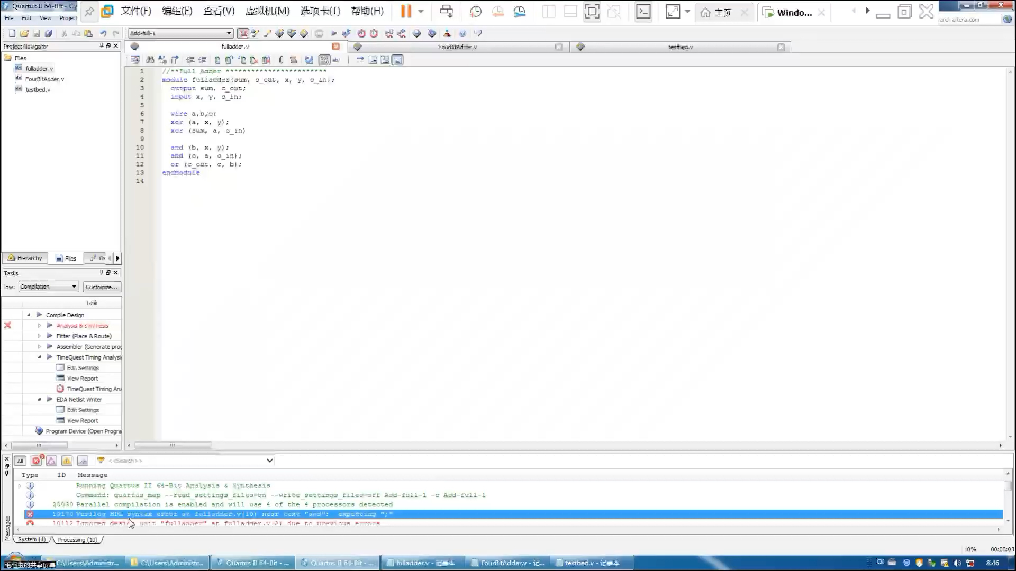
Task: Open message search filter dropdown arrow
Action: [269, 461]
